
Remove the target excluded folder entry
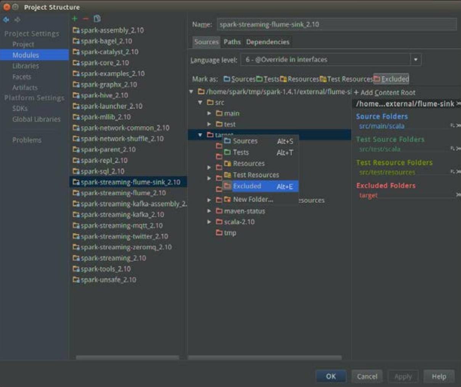click(458, 195)
